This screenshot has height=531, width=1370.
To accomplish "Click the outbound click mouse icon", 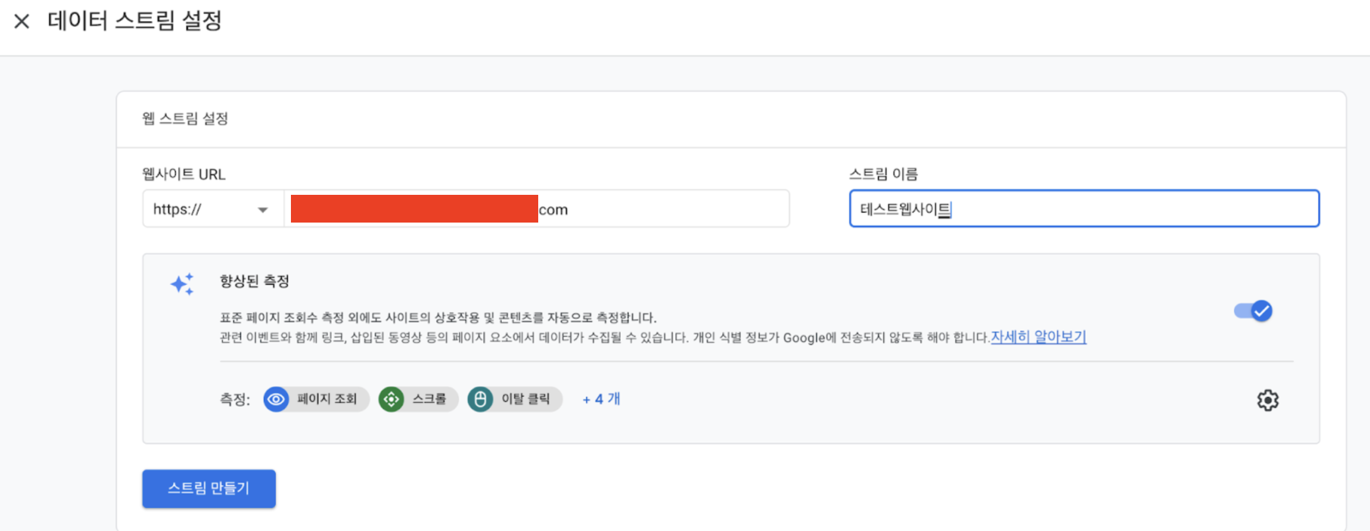I will pos(481,399).
